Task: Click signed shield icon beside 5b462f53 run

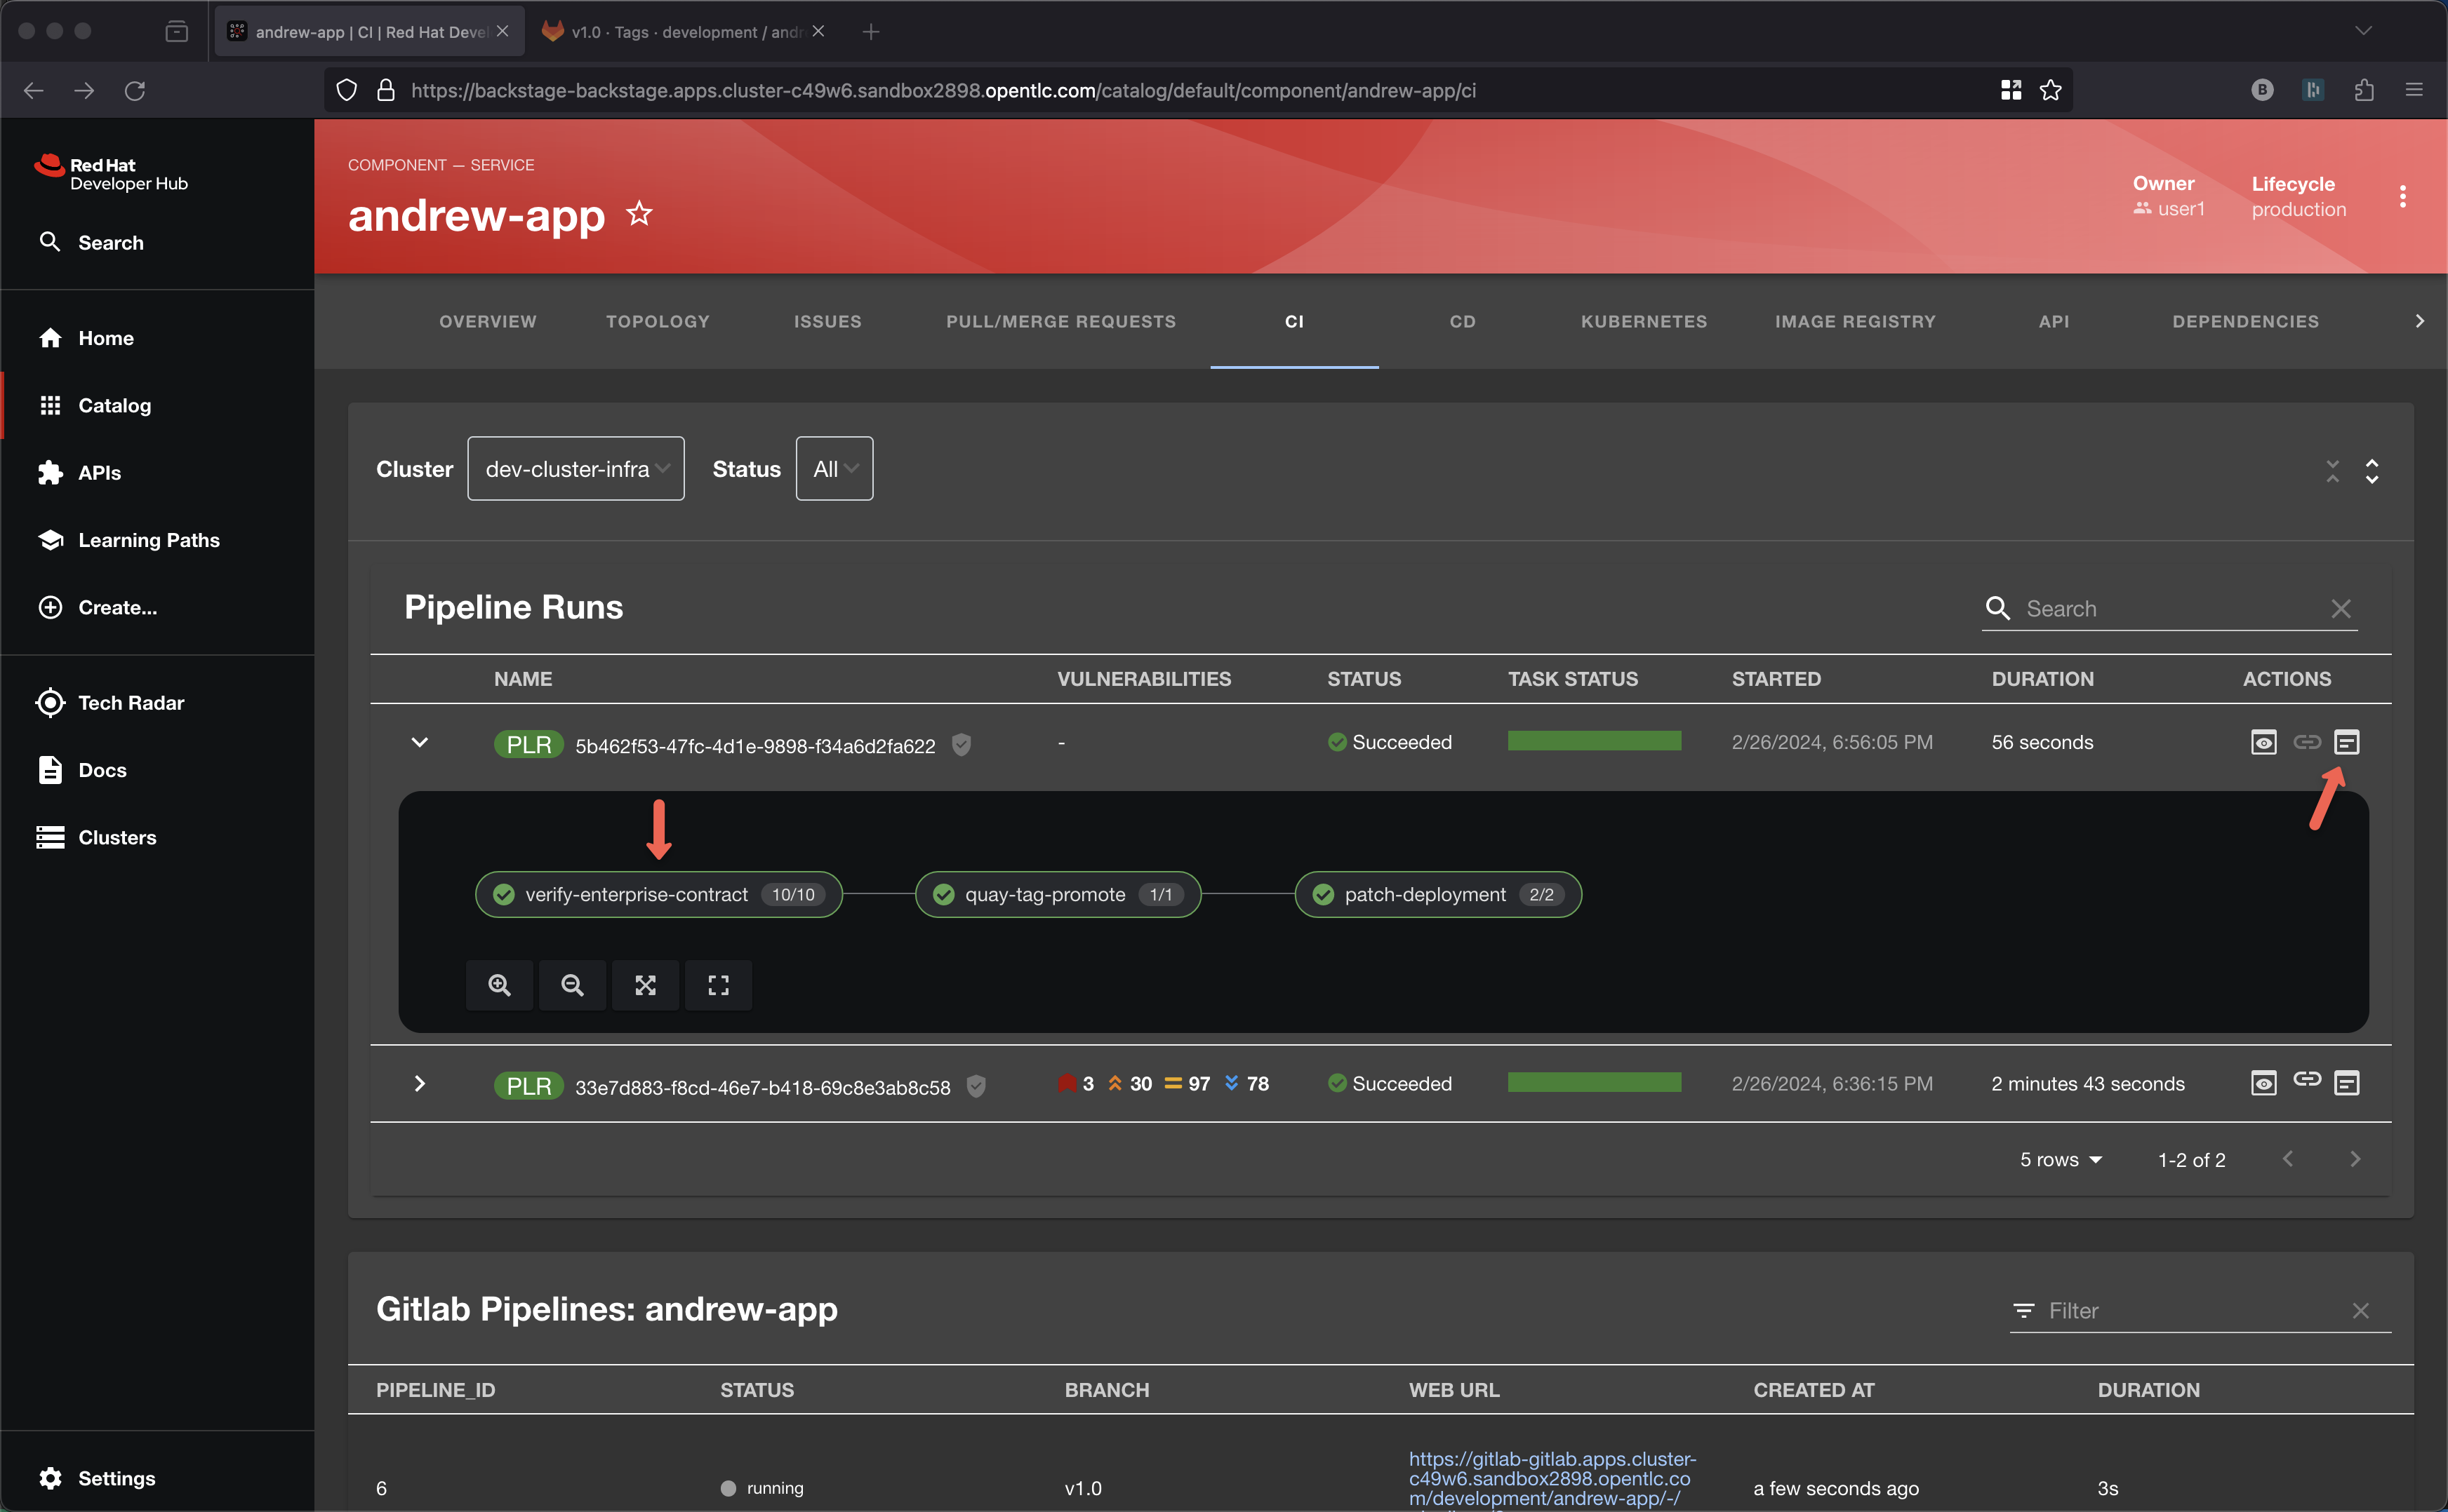Action: pyautogui.click(x=961, y=745)
